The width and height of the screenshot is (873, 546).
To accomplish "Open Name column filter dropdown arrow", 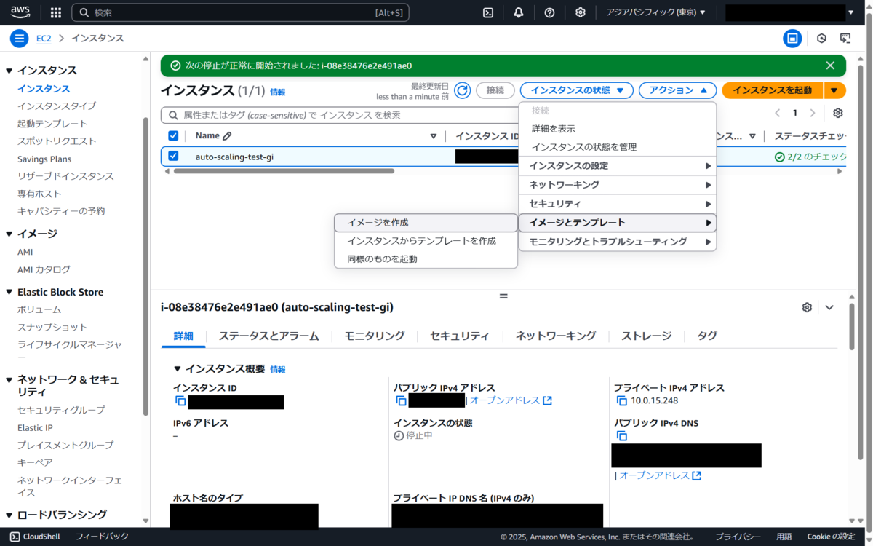I will click(x=434, y=136).
